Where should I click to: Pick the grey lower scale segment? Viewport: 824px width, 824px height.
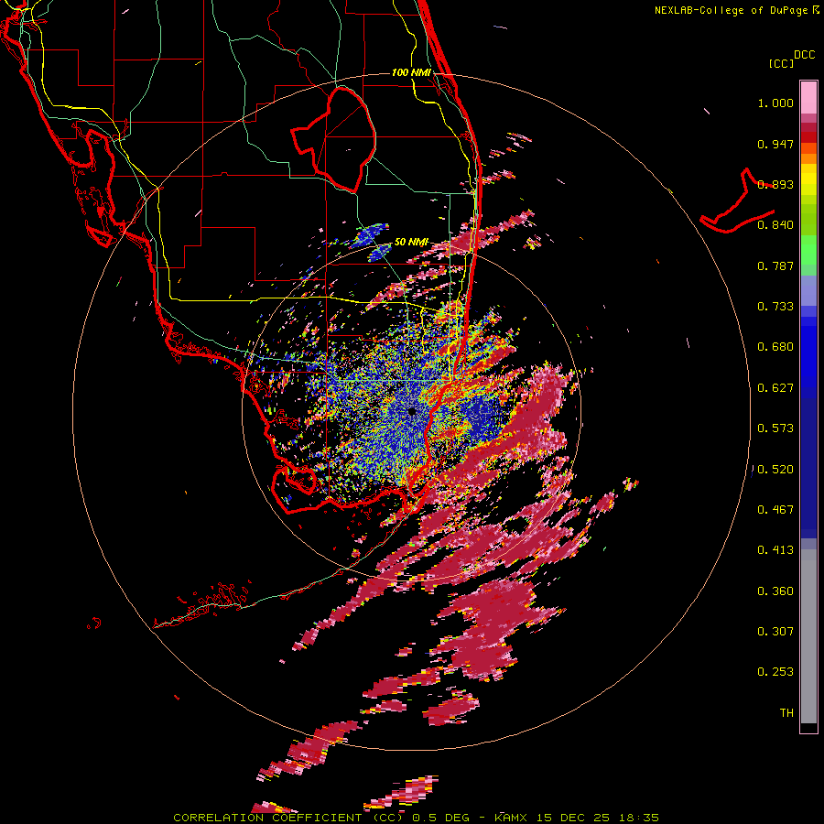[808, 636]
